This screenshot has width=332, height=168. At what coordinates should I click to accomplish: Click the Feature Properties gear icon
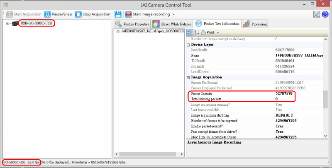tap(118, 24)
